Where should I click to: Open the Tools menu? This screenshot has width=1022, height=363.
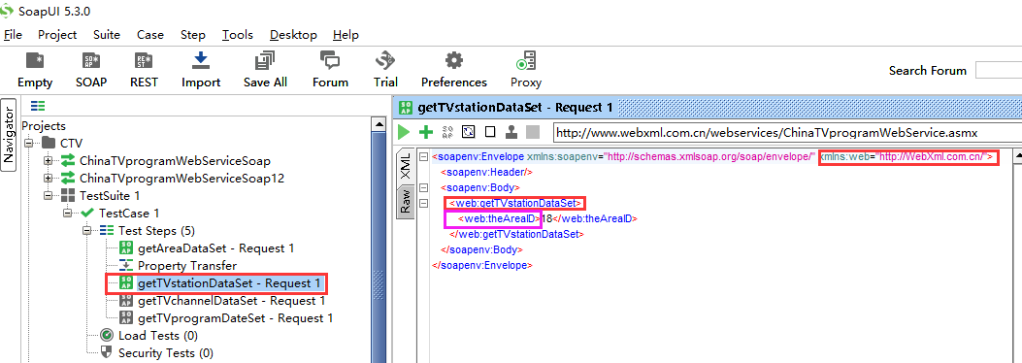237,35
